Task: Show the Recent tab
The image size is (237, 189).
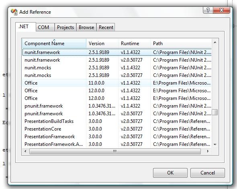Action: point(106,27)
